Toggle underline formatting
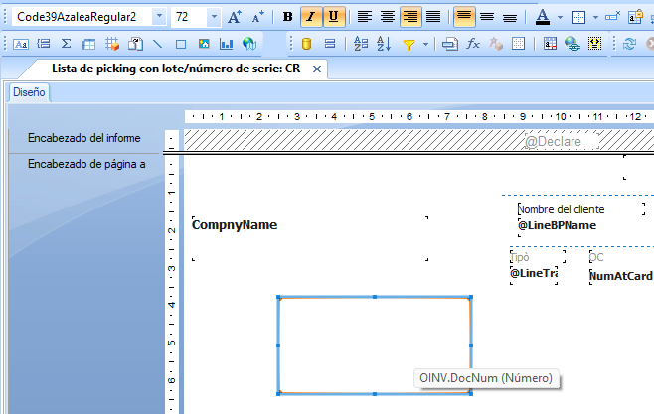Screen dimensions: 654x414 click(x=333, y=17)
